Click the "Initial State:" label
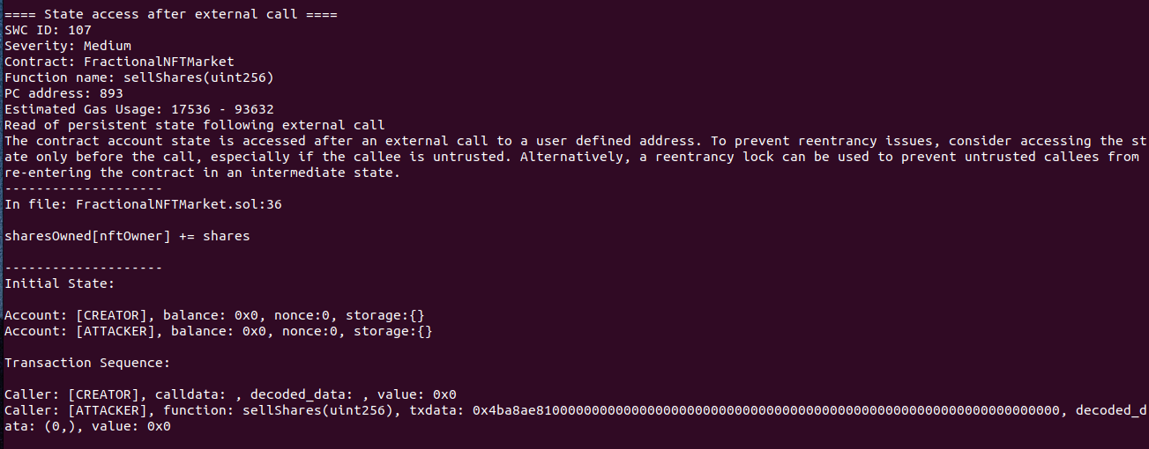Screen dimensions: 1149x449 (x=59, y=283)
